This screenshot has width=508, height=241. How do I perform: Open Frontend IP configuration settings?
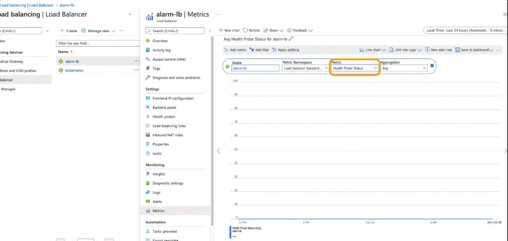pyautogui.click(x=173, y=98)
